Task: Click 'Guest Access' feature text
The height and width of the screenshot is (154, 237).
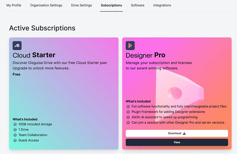Action: (28, 140)
